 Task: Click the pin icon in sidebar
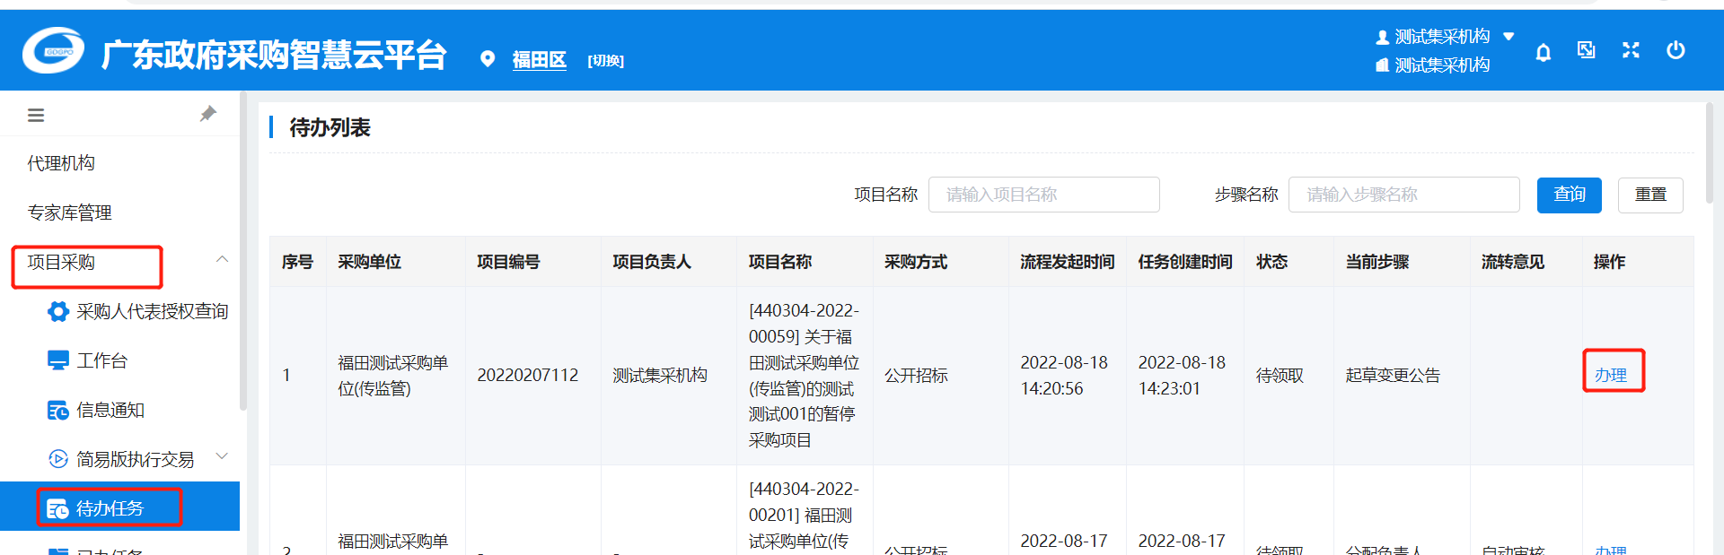click(207, 114)
